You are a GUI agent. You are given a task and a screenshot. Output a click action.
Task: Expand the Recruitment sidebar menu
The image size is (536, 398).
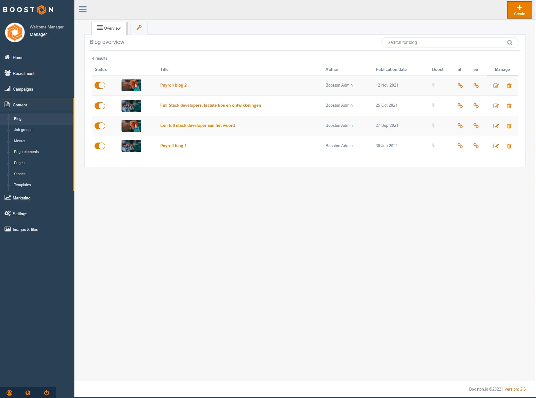coord(24,73)
